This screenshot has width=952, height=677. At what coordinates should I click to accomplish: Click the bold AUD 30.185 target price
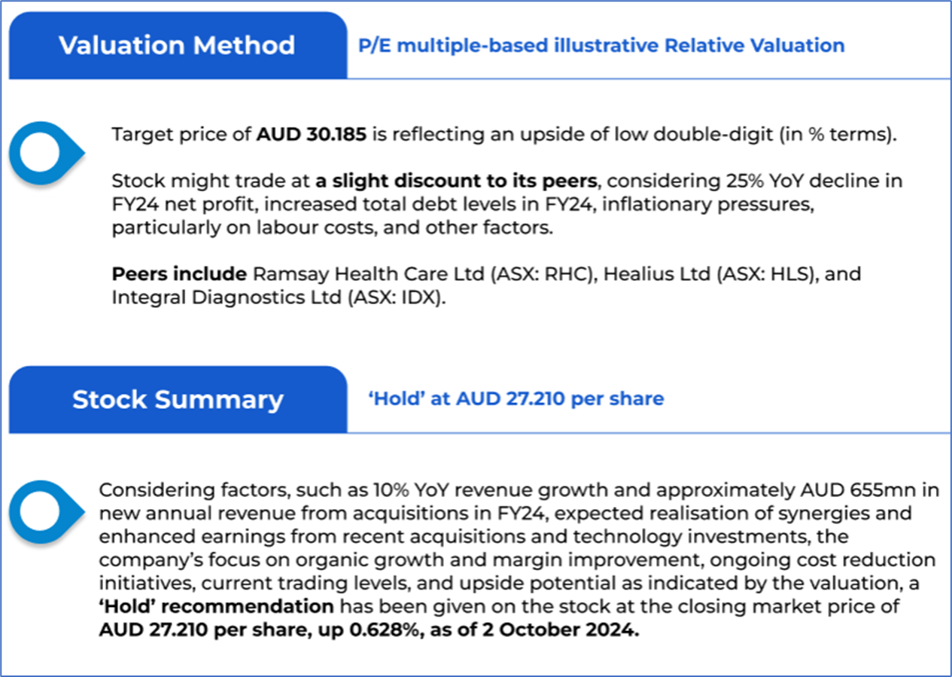click(312, 135)
